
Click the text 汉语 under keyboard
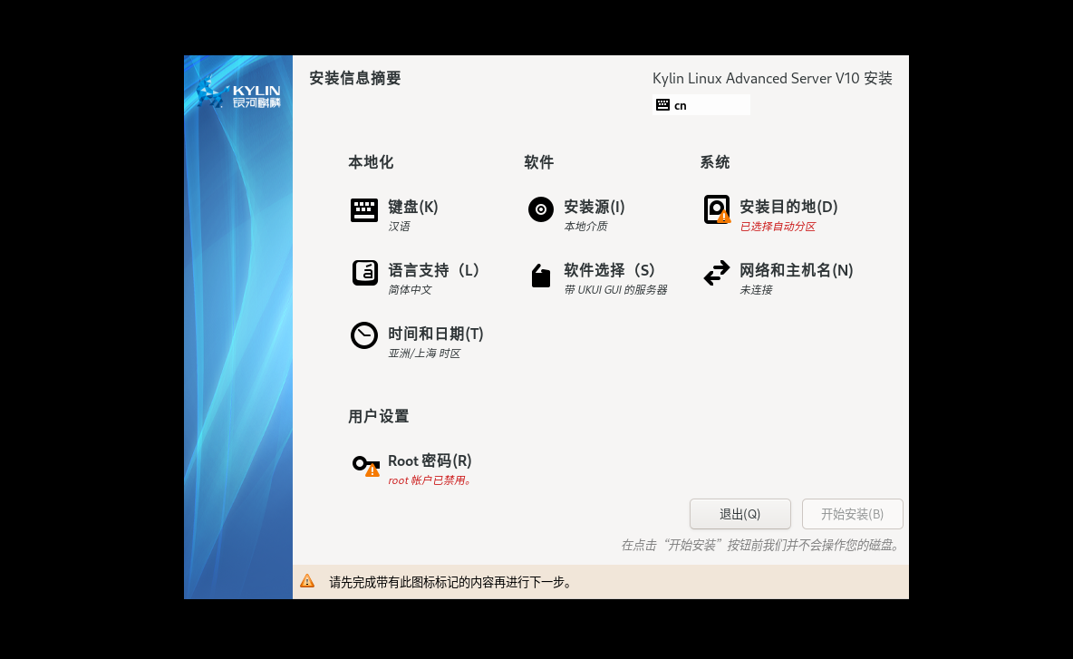tap(399, 227)
